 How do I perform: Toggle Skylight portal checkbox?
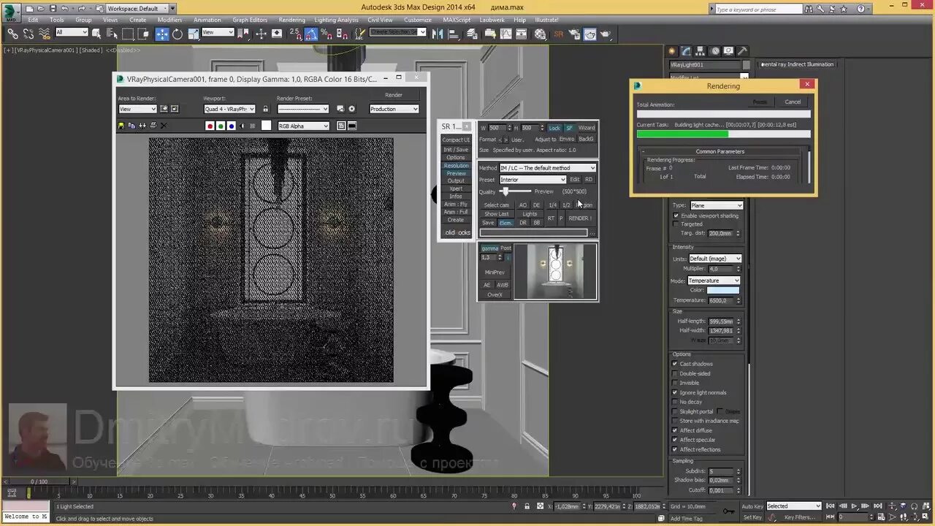[x=675, y=411]
